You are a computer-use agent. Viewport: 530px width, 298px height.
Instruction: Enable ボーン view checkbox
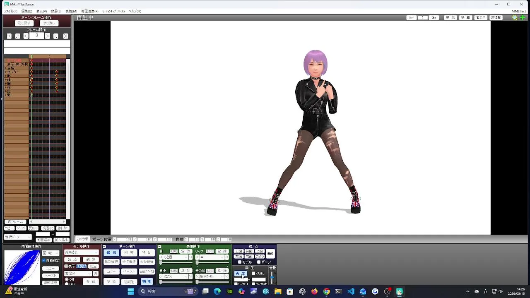259,262
